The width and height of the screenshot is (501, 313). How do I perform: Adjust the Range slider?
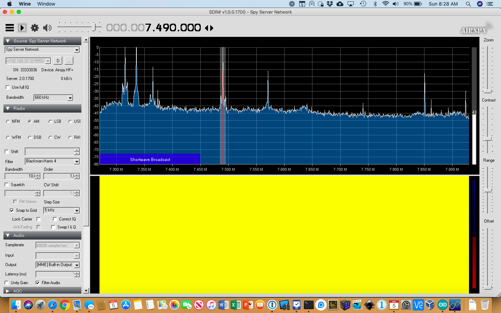tap(488, 191)
